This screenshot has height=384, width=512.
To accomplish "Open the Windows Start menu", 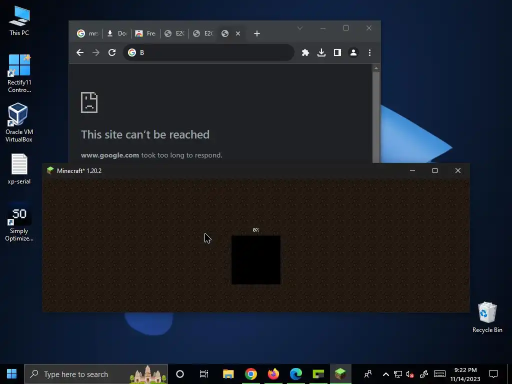I will (12, 374).
